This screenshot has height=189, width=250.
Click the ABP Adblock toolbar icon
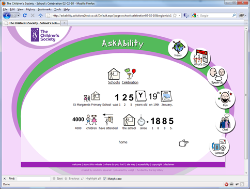(241, 16)
